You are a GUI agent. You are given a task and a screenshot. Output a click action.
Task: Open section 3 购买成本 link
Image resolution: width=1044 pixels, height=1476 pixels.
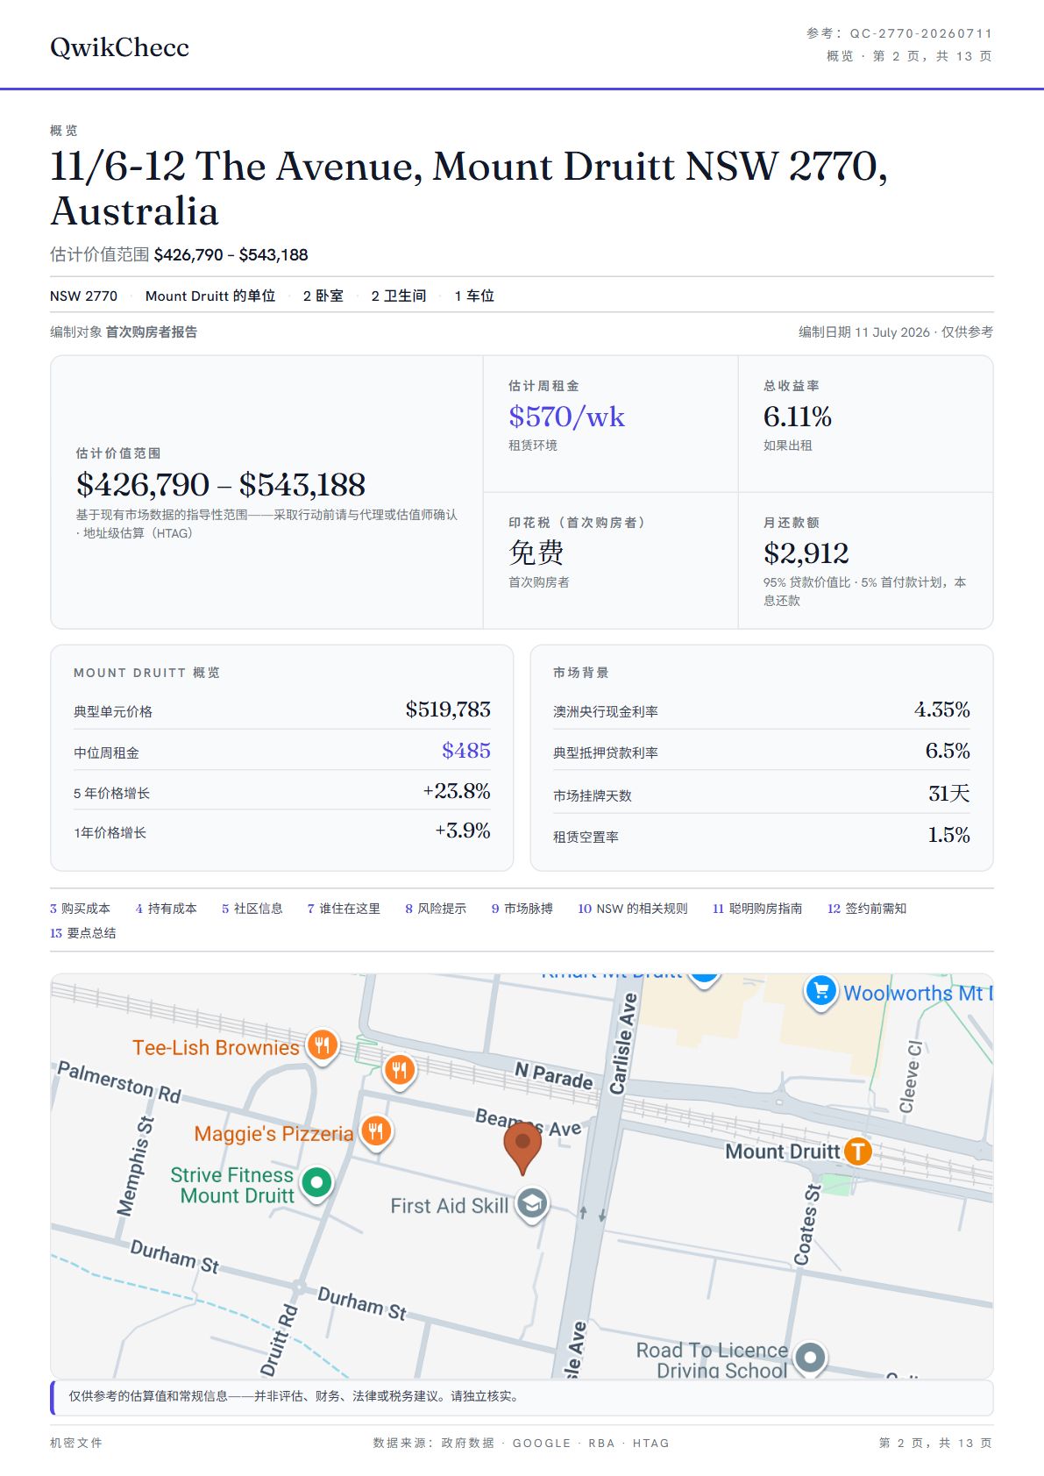pyautogui.click(x=80, y=909)
